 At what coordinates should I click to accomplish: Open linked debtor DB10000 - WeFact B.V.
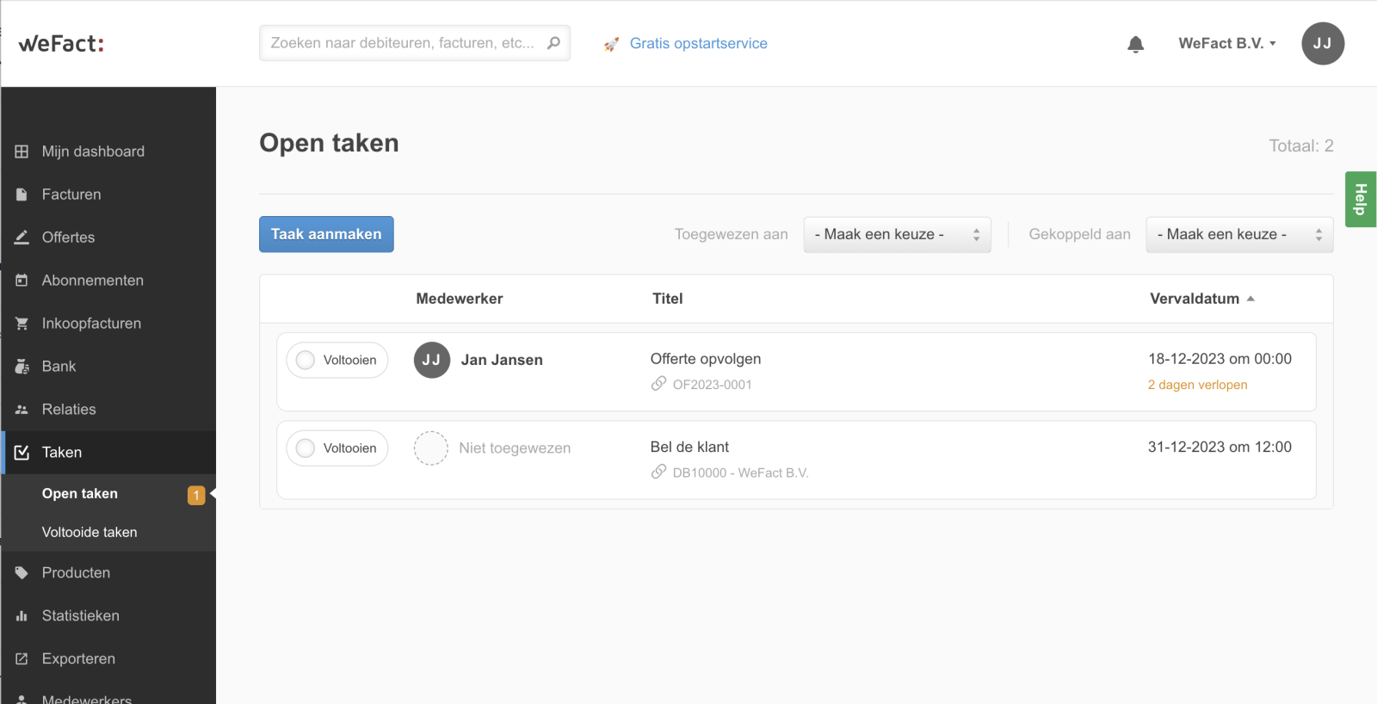tap(740, 472)
